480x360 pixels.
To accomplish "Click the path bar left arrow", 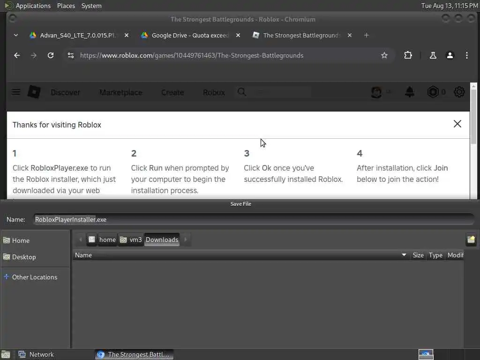I will [81, 240].
